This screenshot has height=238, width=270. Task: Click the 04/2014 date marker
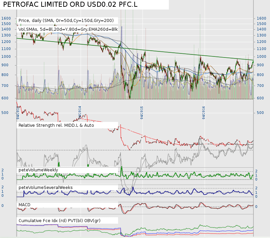(80, 113)
